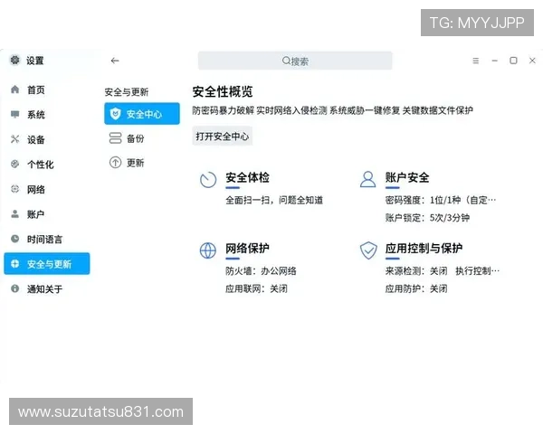Click text 全面扫一扫，问题全知道
Screen dimensions: 543x434
(274, 200)
